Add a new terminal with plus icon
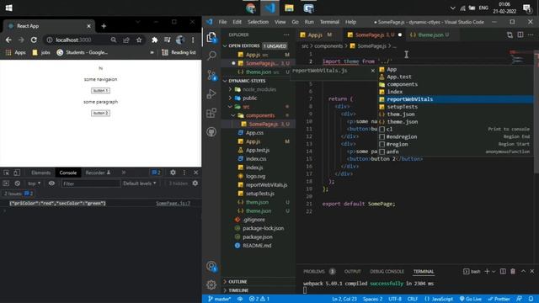The width and height of the screenshot is (539, 303). [x=487, y=271]
